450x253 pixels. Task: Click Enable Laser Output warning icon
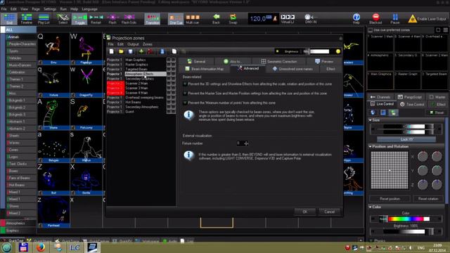[x=413, y=19]
